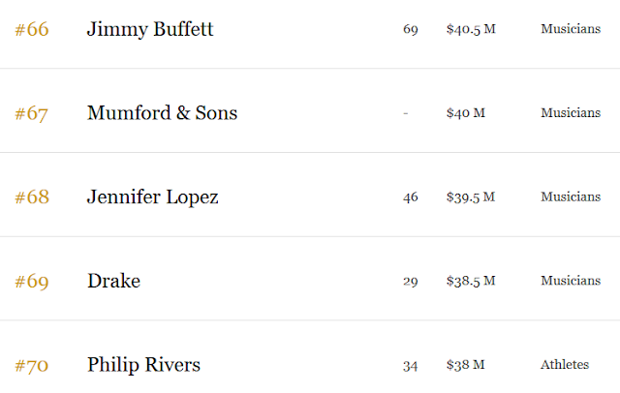This screenshot has width=620, height=393.
Task: Select age 46 in Jennifer Lopez's row
Action: coord(410,197)
